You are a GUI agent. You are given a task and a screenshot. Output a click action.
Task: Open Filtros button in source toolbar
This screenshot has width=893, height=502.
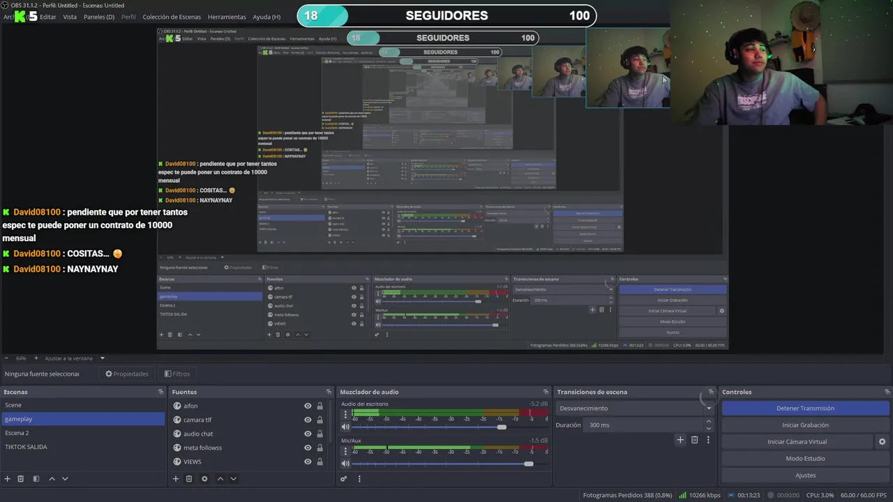pyautogui.click(x=177, y=374)
